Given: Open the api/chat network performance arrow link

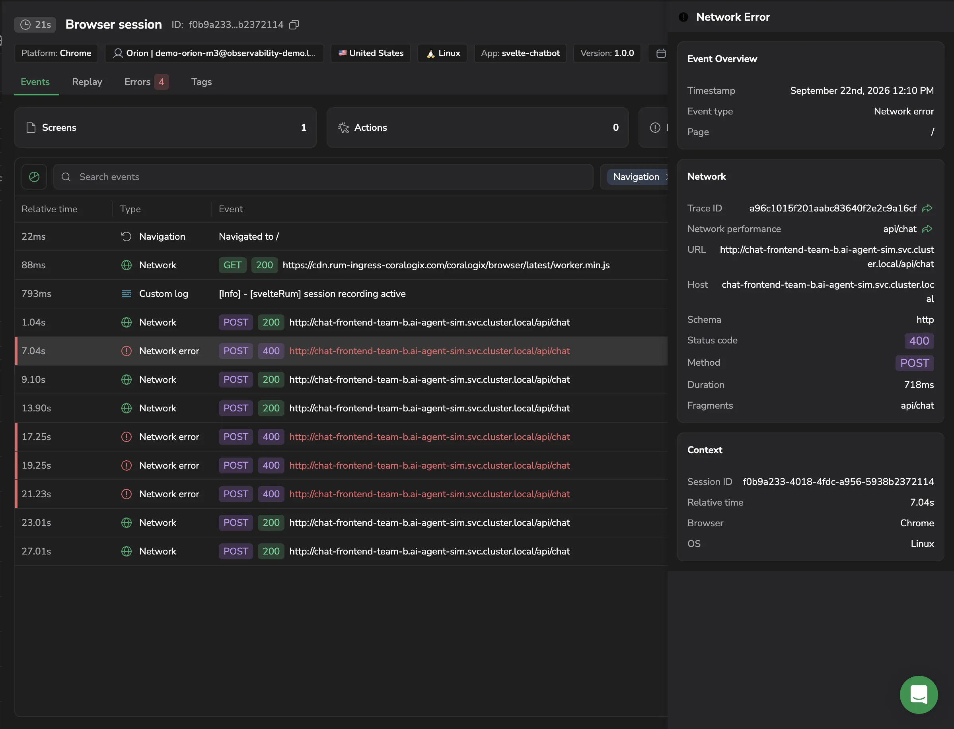Looking at the screenshot, I should tap(927, 229).
